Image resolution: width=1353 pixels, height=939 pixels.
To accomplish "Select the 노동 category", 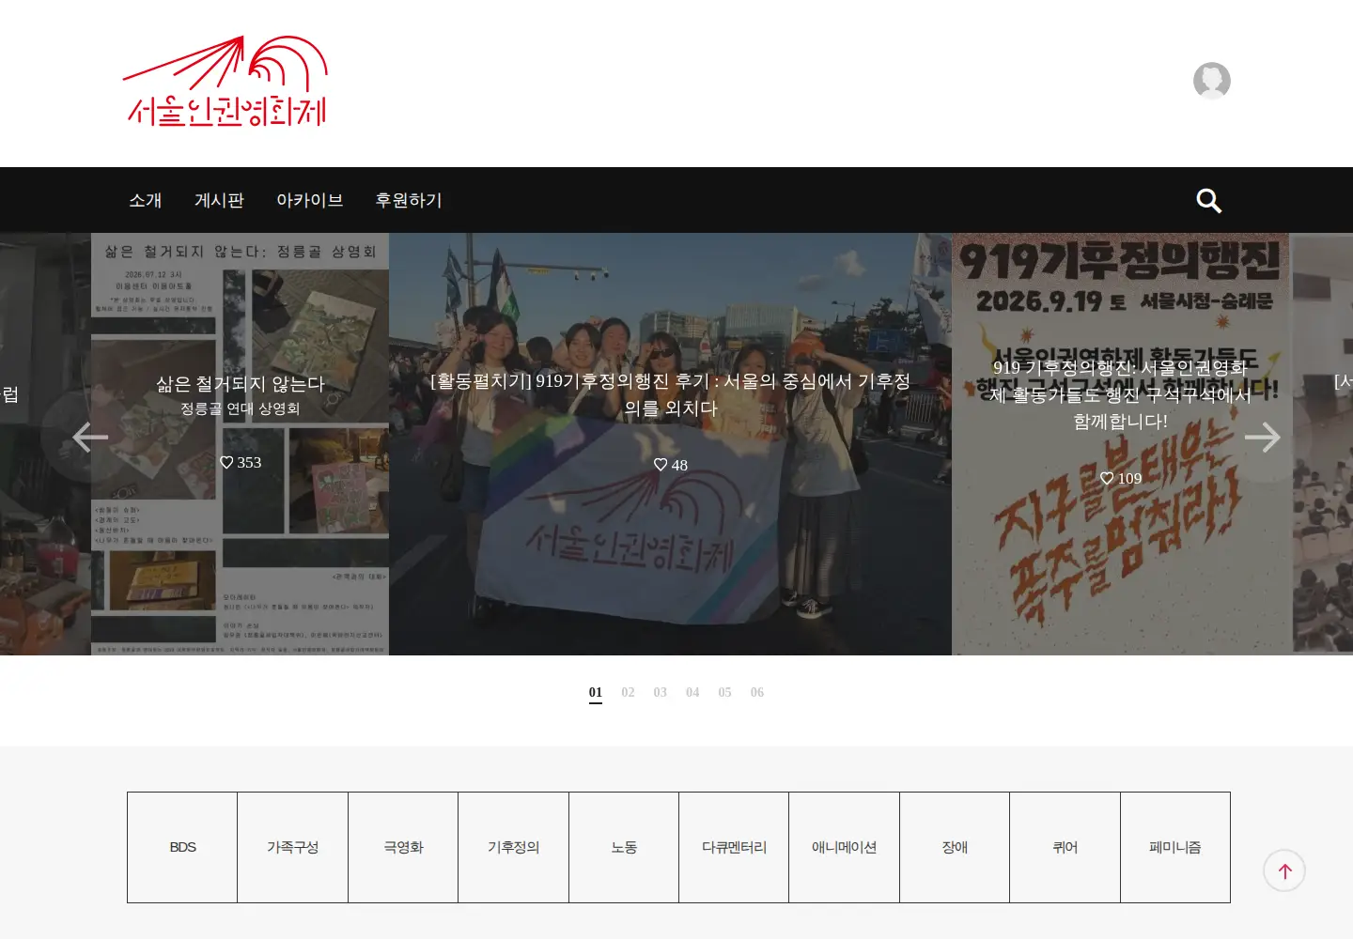I will tap(624, 847).
